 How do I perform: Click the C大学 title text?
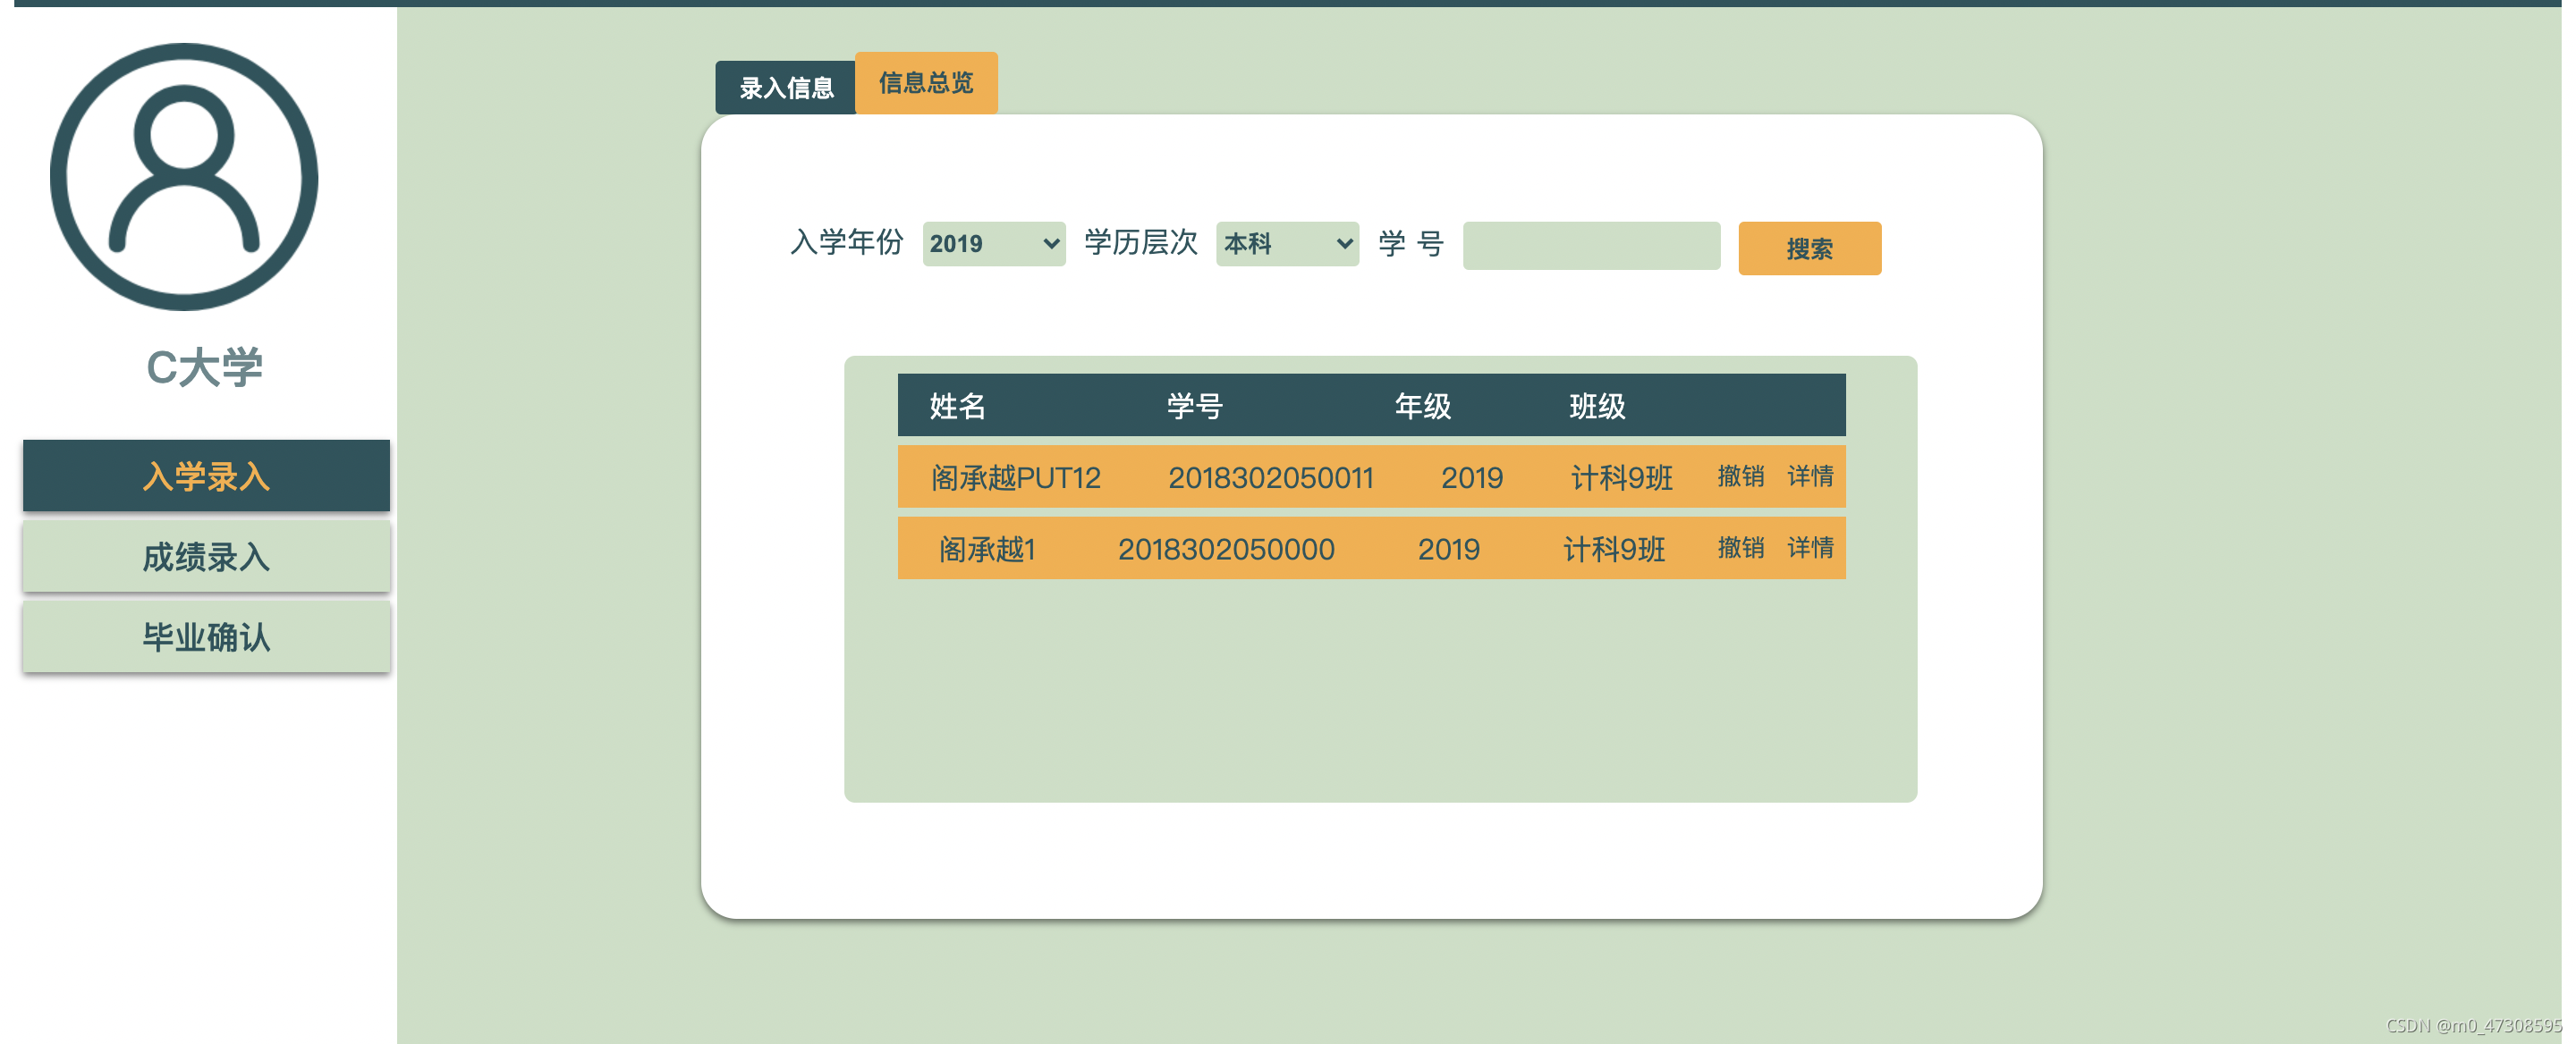pos(204,366)
